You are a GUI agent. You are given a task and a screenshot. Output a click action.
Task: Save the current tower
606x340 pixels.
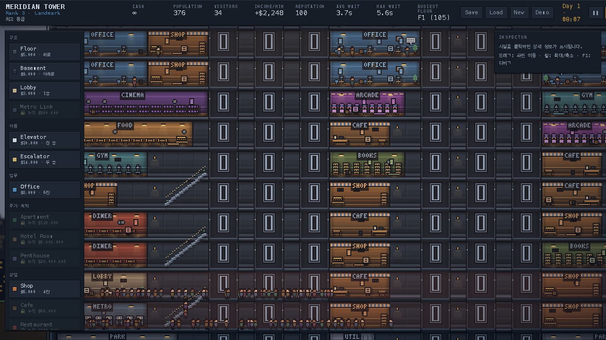(x=472, y=13)
